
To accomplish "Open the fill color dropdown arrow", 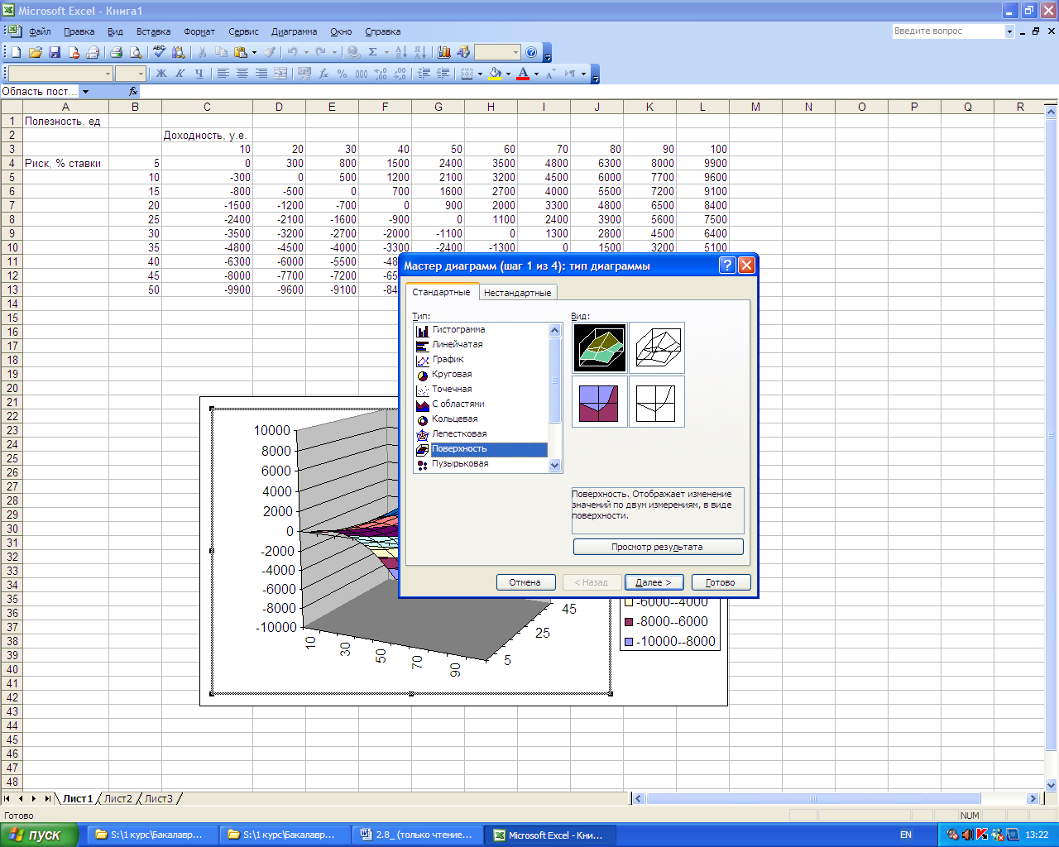I will tap(508, 74).
